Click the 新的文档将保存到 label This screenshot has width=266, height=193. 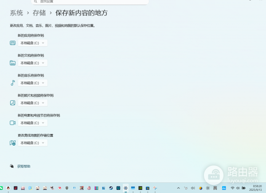point(31,55)
